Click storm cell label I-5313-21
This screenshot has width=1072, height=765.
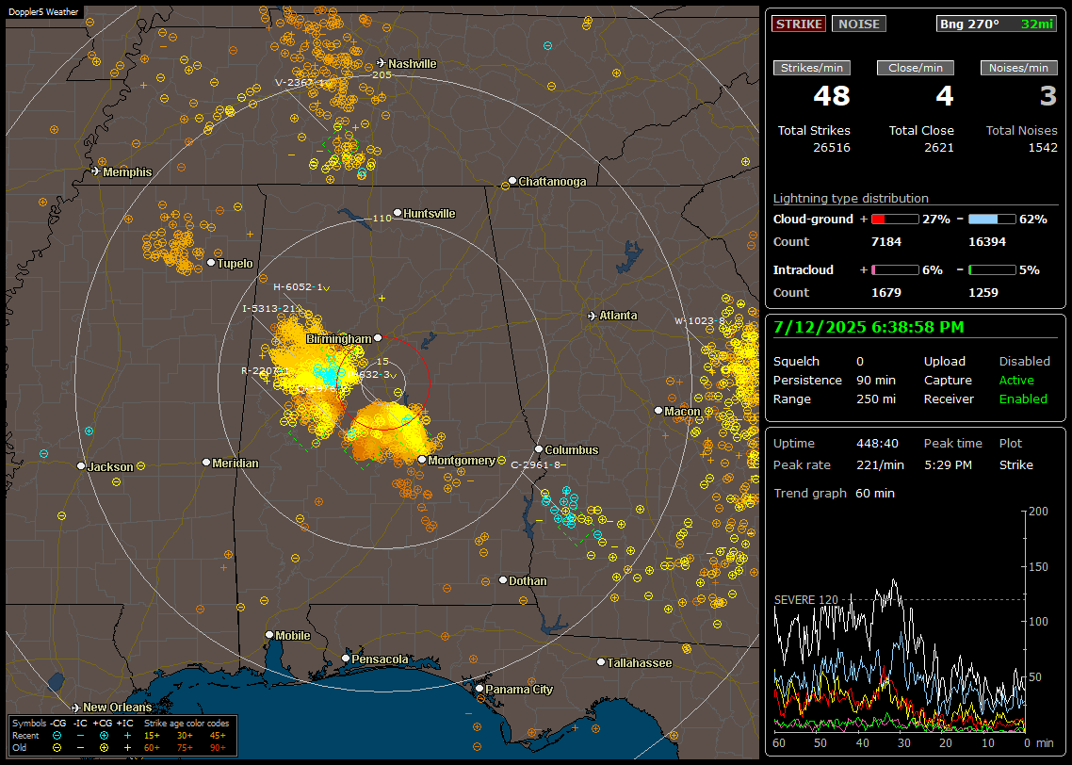coord(269,309)
